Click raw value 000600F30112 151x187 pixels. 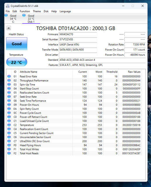[x=132, y=85]
